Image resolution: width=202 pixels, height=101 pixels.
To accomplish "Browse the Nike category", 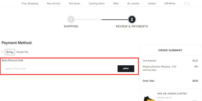I will (116, 4).
